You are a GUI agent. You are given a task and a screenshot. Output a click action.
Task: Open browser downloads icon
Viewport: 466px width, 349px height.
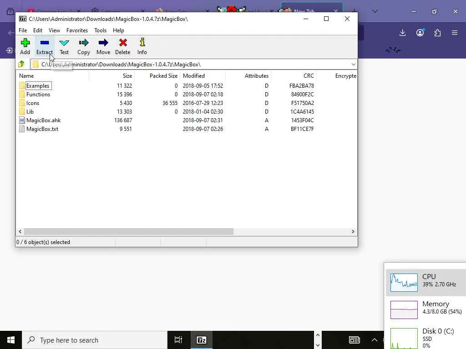pyautogui.click(x=402, y=33)
